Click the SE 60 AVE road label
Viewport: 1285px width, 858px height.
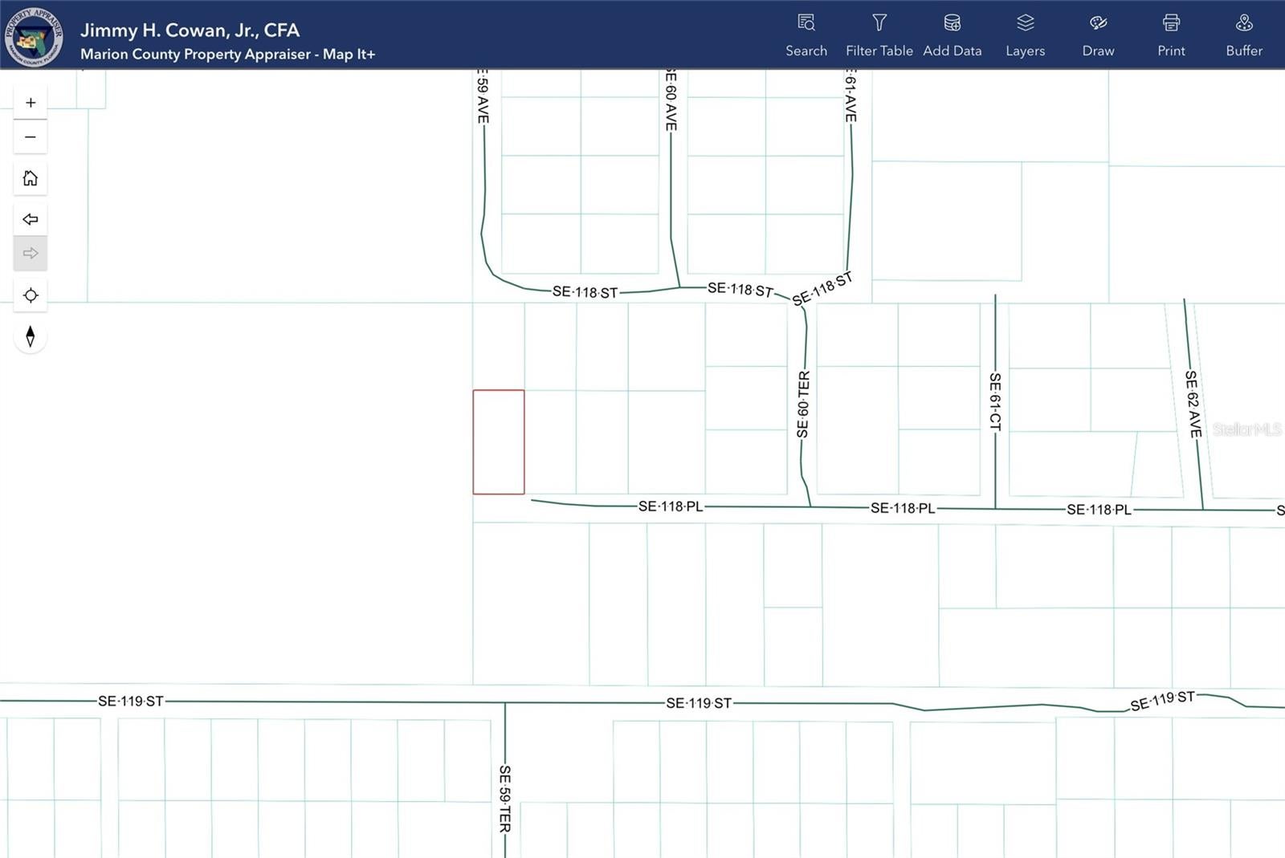point(671,101)
